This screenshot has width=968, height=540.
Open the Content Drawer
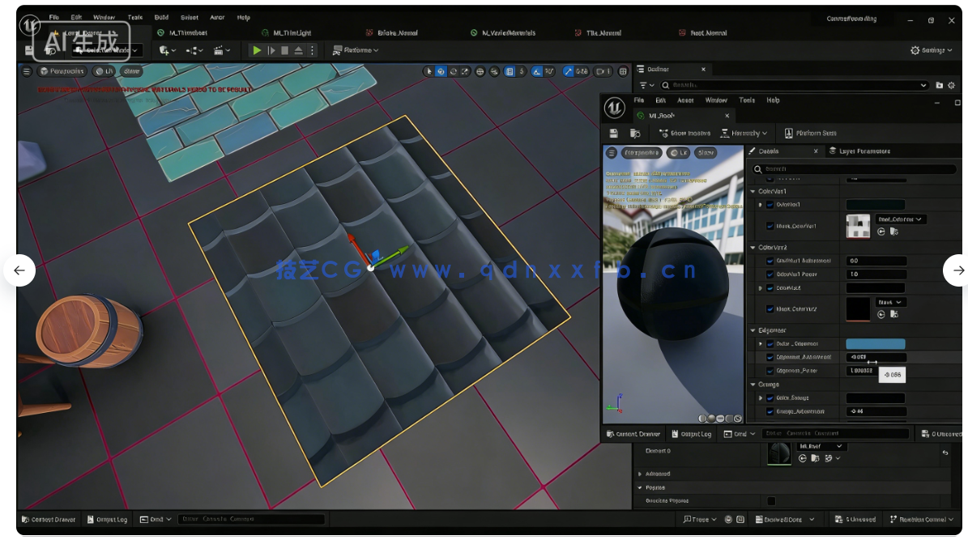click(49, 519)
